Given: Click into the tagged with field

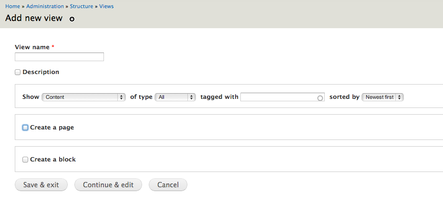Looking at the screenshot, I should 279,97.
